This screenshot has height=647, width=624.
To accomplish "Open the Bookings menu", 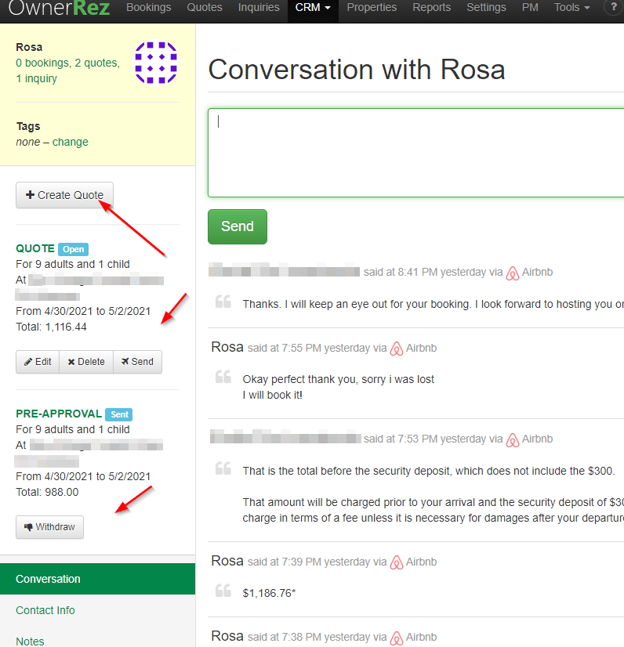I will 149,7.
